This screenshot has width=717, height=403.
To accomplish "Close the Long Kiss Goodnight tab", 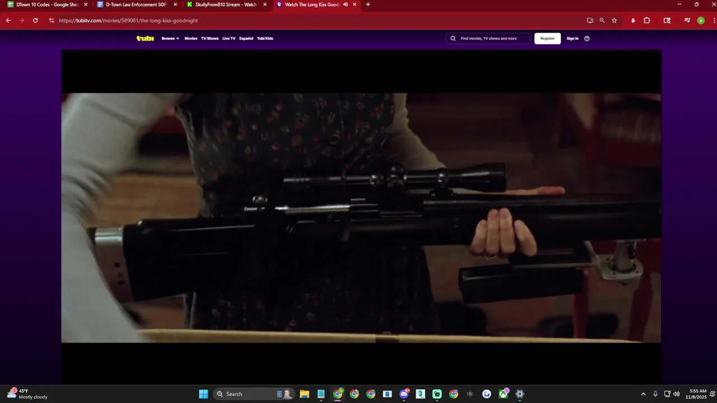I will 355,4.
